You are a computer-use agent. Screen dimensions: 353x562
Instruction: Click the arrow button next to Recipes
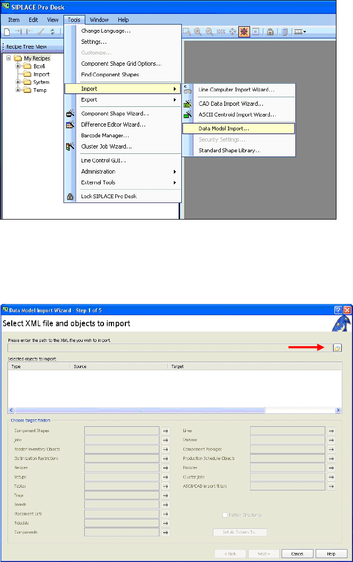(x=165, y=468)
